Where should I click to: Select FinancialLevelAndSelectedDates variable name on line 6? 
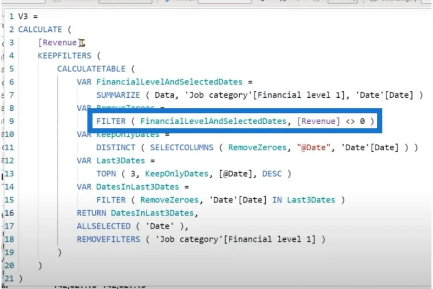pos(169,82)
